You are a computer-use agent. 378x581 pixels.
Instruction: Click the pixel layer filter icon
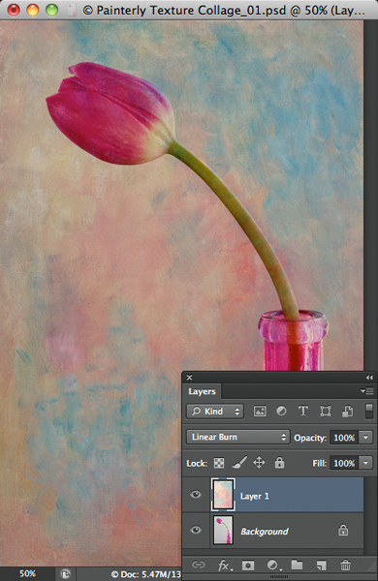tap(260, 412)
